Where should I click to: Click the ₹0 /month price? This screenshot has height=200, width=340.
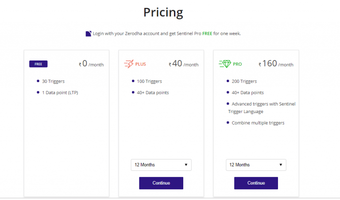tap(91, 64)
